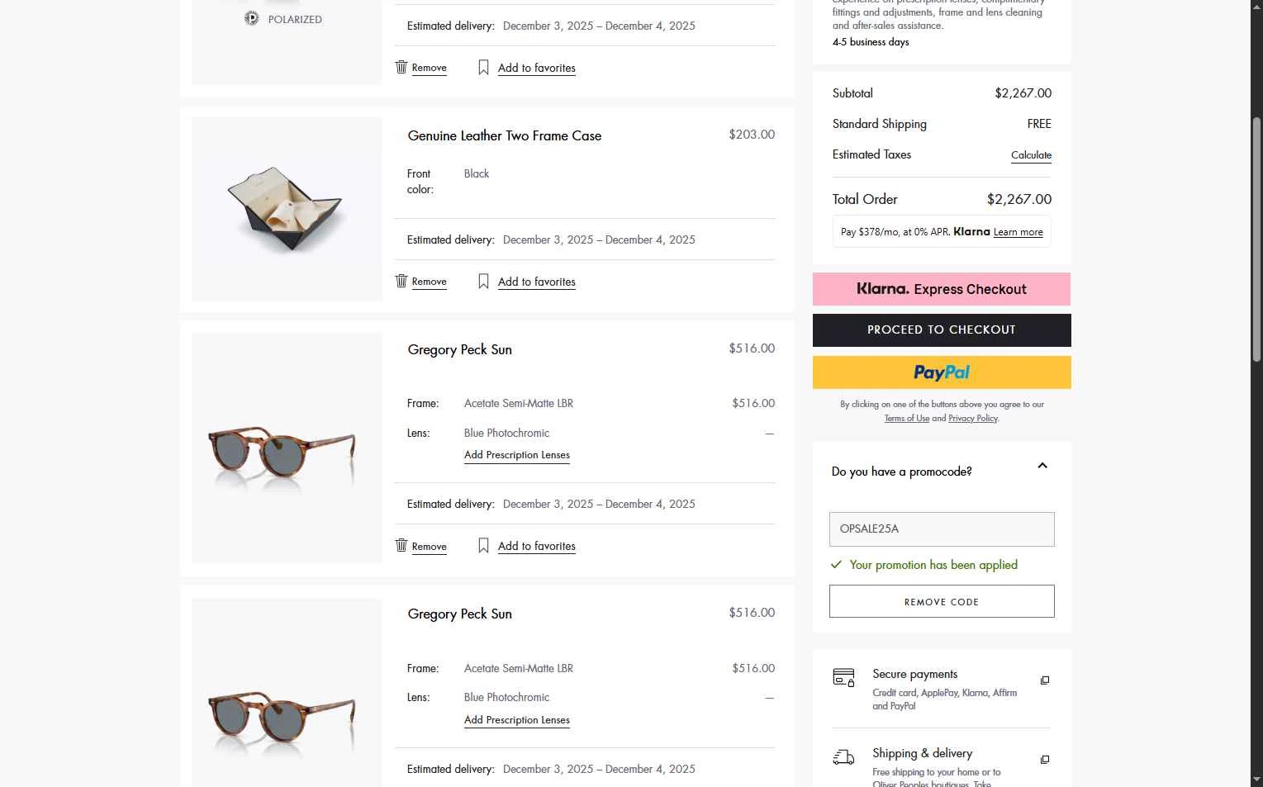This screenshot has width=1263, height=787.
Task: Remove Genuine Leather Two Frame Case from bag
Action: coord(430,282)
